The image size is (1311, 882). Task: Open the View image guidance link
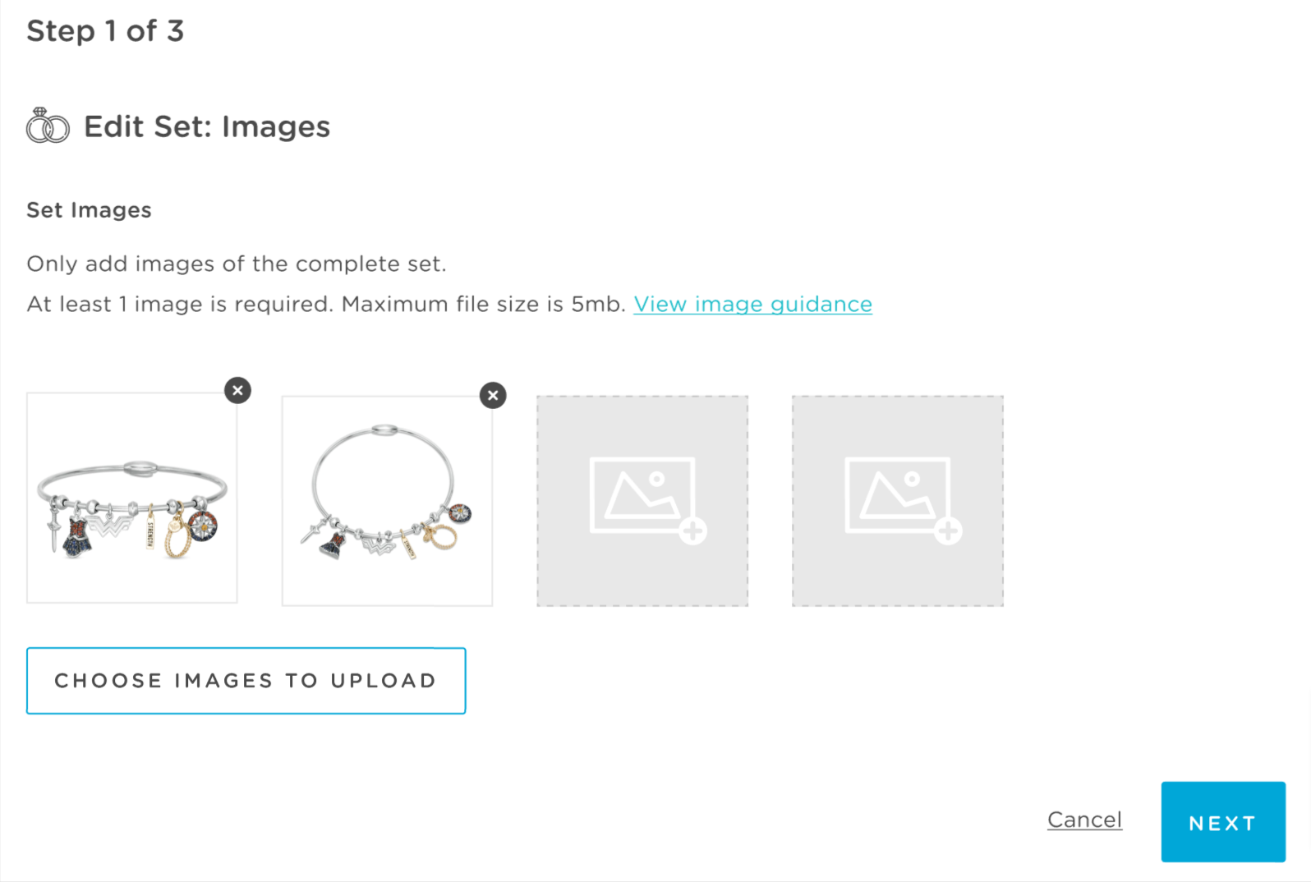click(x=752, y=304)
